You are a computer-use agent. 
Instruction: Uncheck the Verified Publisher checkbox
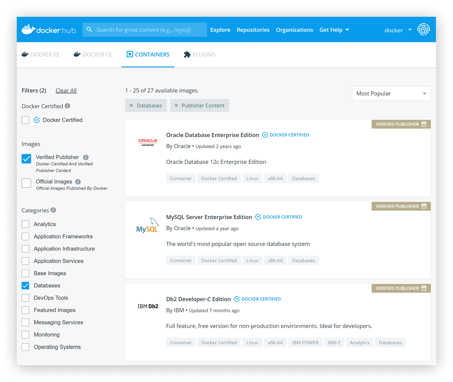[x=26, y=159]
